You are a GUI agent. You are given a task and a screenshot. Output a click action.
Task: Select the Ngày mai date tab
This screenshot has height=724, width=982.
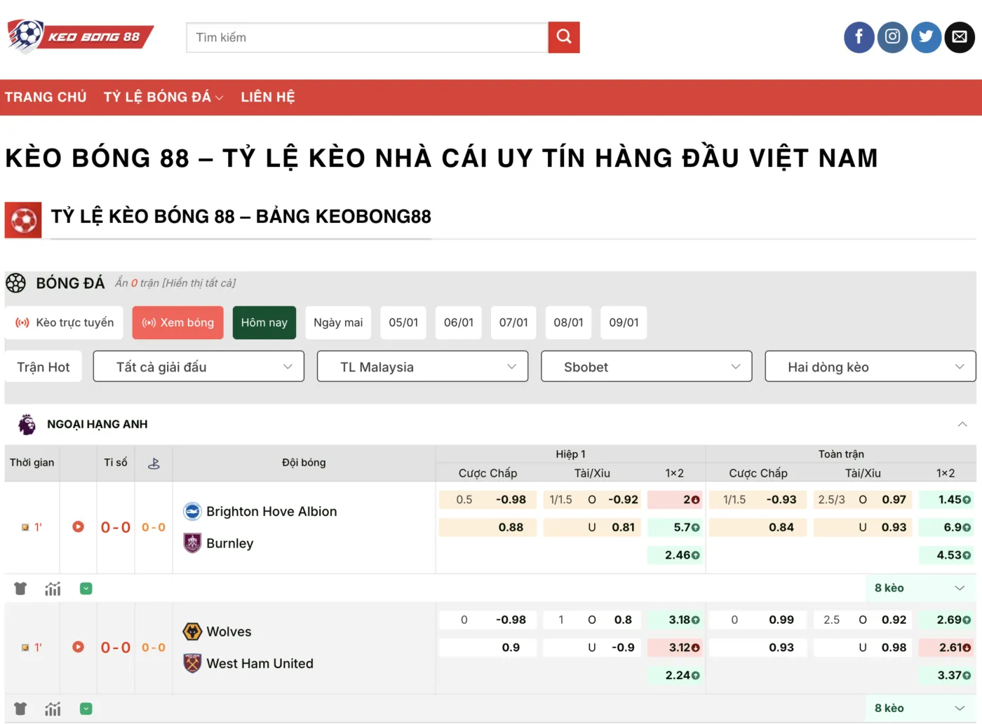[338, 322]
